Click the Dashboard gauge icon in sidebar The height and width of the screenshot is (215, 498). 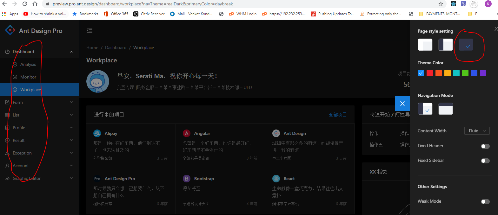pos(7,52)
